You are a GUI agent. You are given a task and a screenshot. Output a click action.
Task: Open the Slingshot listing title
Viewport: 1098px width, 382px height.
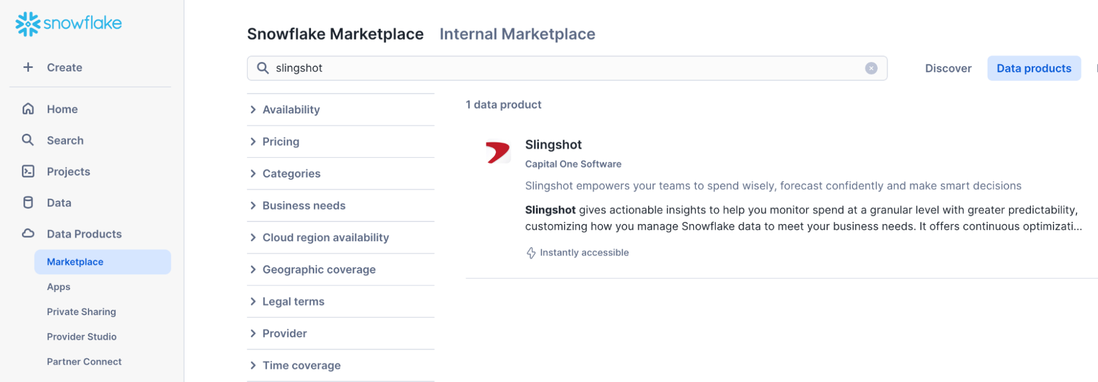[x=553, y=145]
